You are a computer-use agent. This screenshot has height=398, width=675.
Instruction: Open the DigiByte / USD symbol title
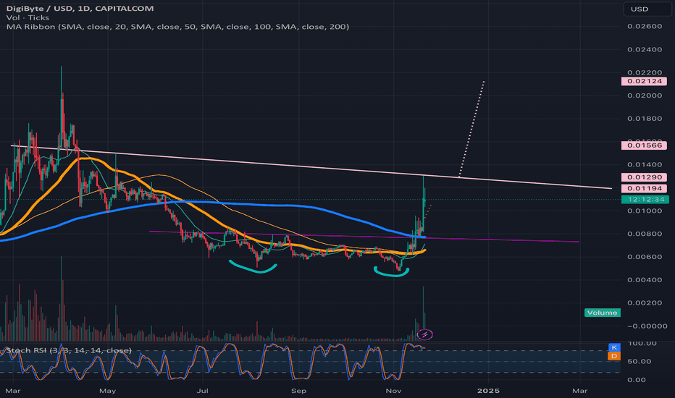point(80,8)
